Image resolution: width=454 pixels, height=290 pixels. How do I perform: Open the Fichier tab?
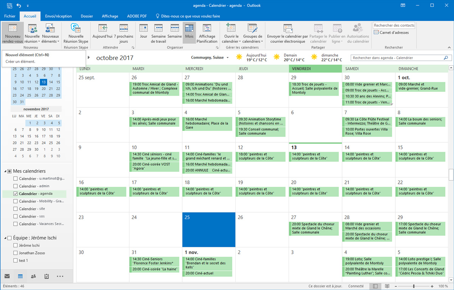tap(10, 16)
